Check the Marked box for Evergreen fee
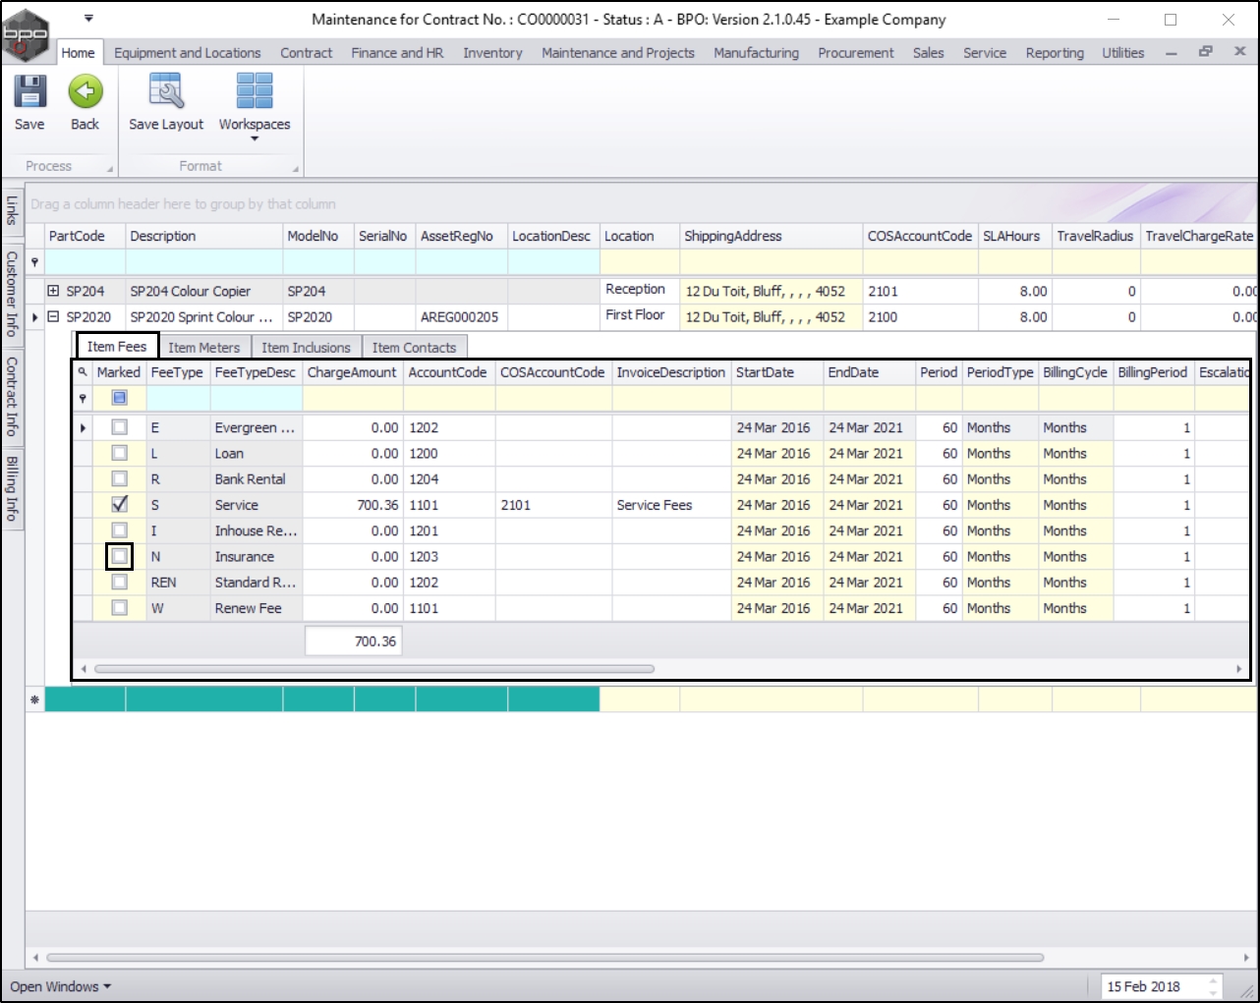 click(119, 427)
